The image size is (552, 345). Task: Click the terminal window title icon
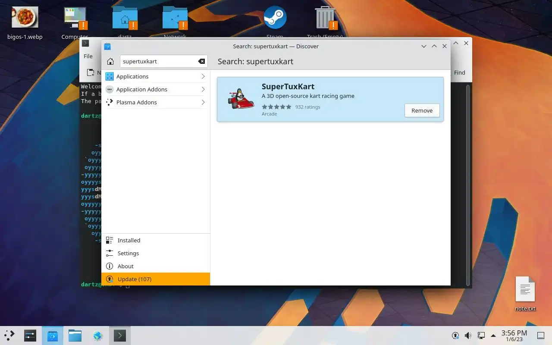[x=85, y=43]
